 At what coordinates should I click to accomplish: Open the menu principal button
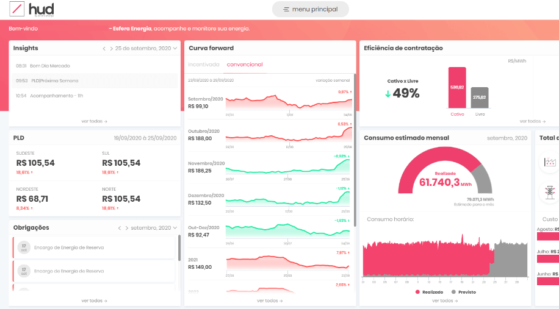click(310, 9)
